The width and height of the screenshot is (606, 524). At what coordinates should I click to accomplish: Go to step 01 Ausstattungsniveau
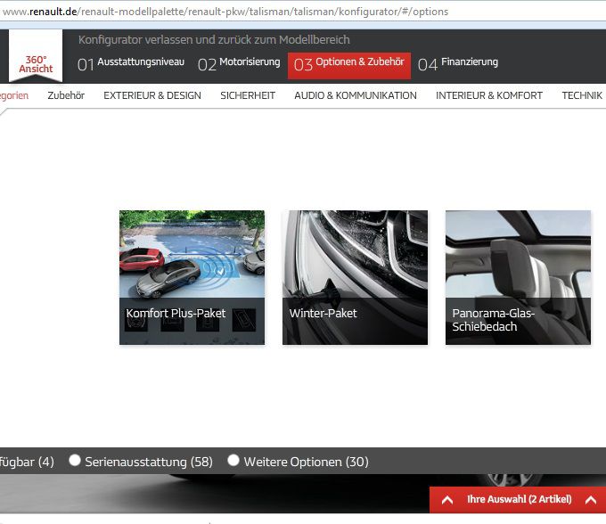click(x=131, y=64)
